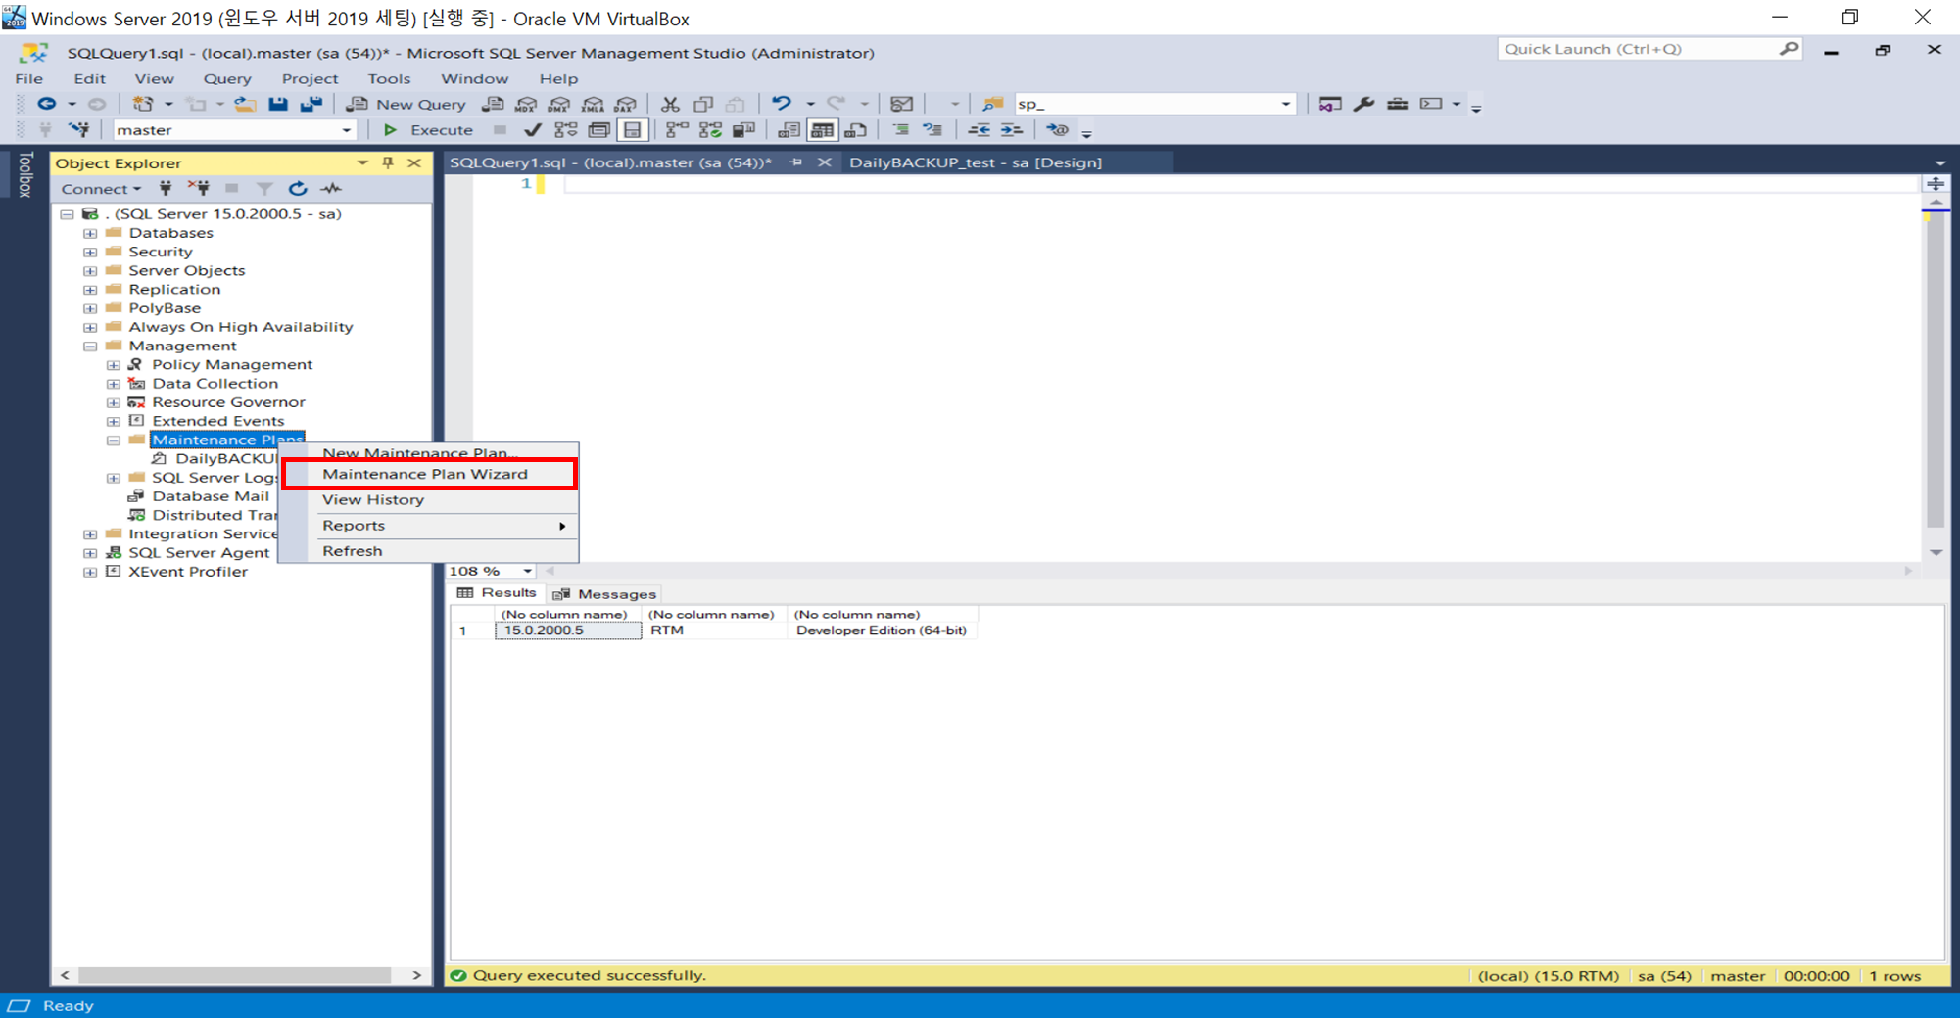Collapse the Management node

coord(90,347)
